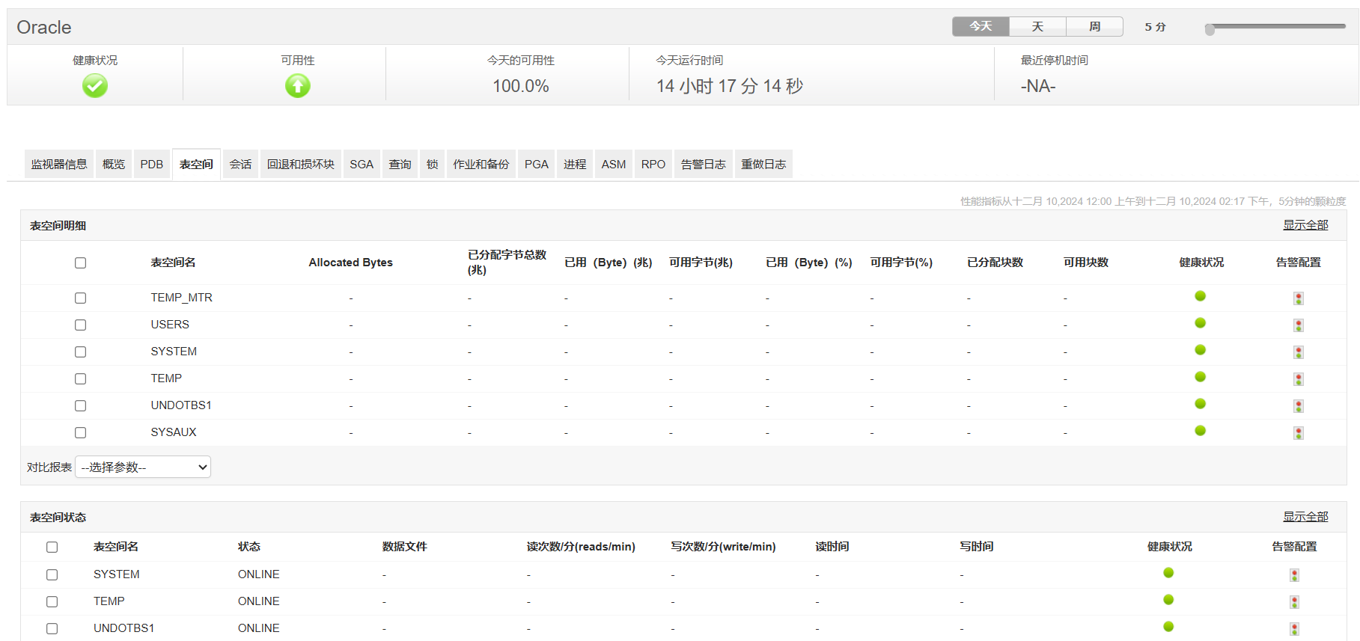
Task: Open the 查询 tab
Action: [400, 164]
